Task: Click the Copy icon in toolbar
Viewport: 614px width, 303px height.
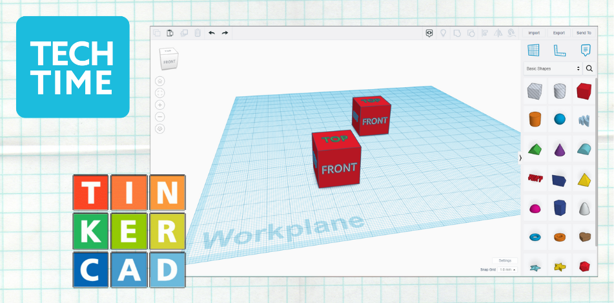Action: pos(157,33)
